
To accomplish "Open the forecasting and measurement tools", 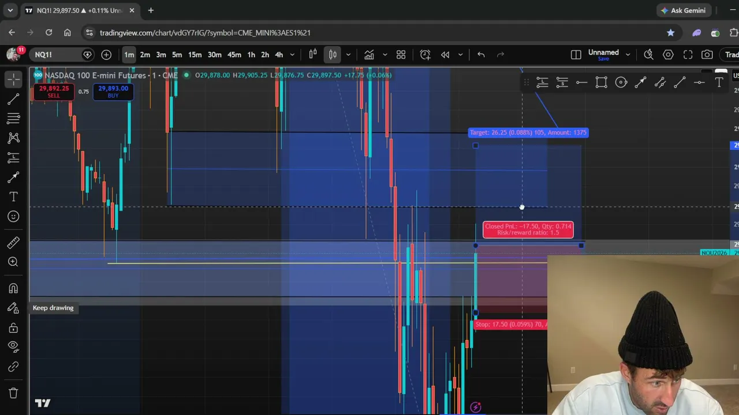I will (x=13, y=157).
